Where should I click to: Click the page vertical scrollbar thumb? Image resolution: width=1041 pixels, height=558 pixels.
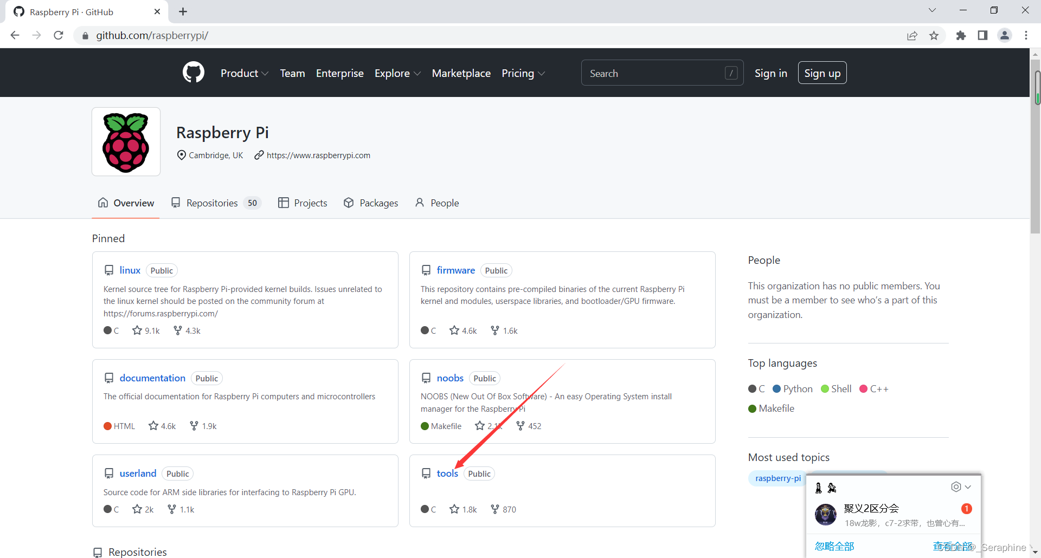pyautogui.click(x=1035, y=146)
